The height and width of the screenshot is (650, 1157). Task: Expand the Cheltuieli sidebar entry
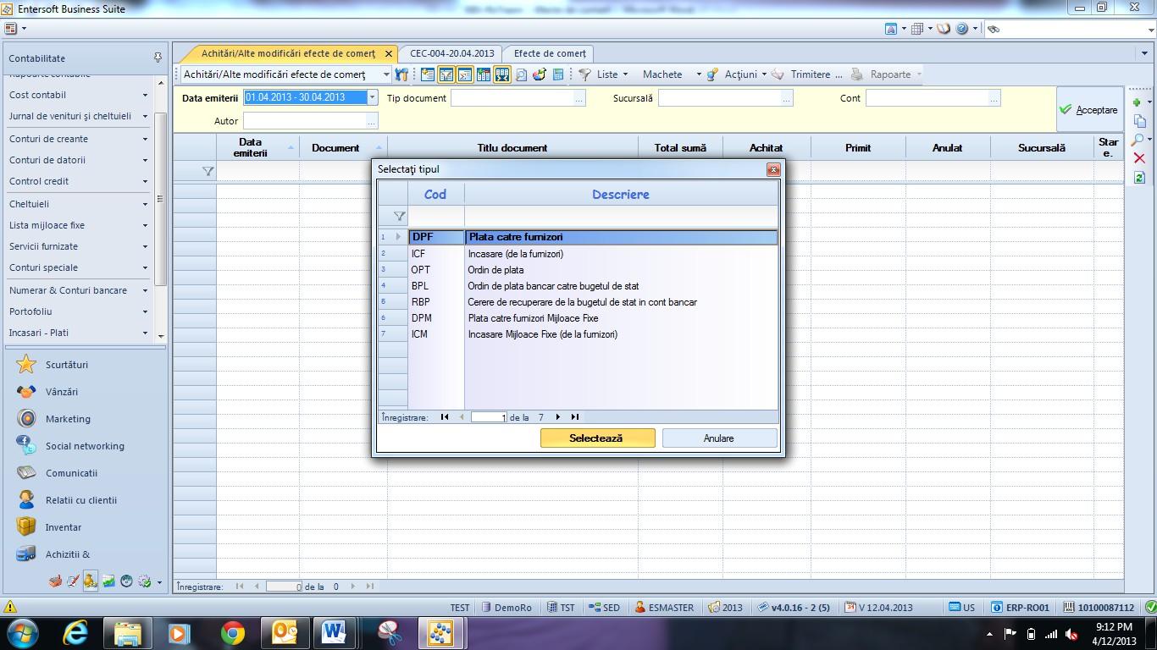79,204
